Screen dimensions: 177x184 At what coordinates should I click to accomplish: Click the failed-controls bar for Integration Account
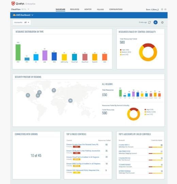tap(156, 167)
